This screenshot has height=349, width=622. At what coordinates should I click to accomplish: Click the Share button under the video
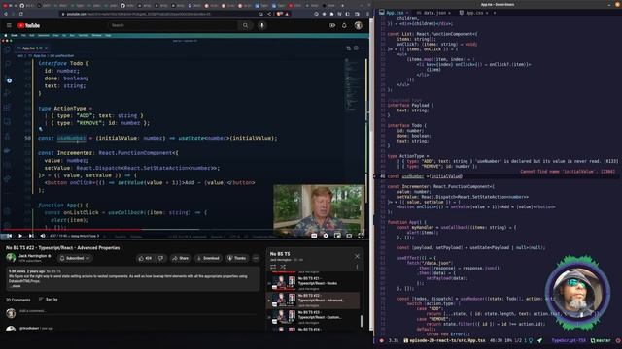pos(180,258)
